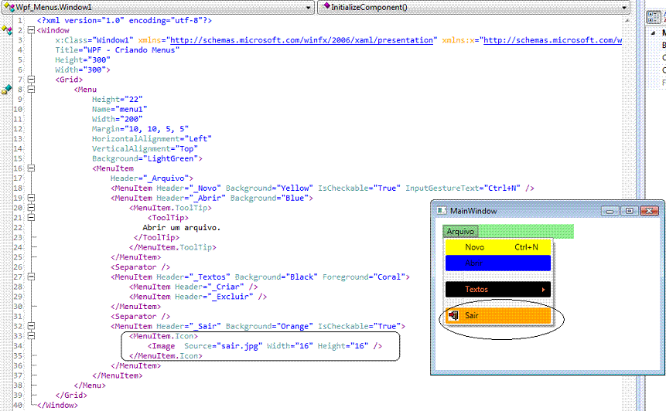Toggle the checkable Novo menu item

coord(497,247)
